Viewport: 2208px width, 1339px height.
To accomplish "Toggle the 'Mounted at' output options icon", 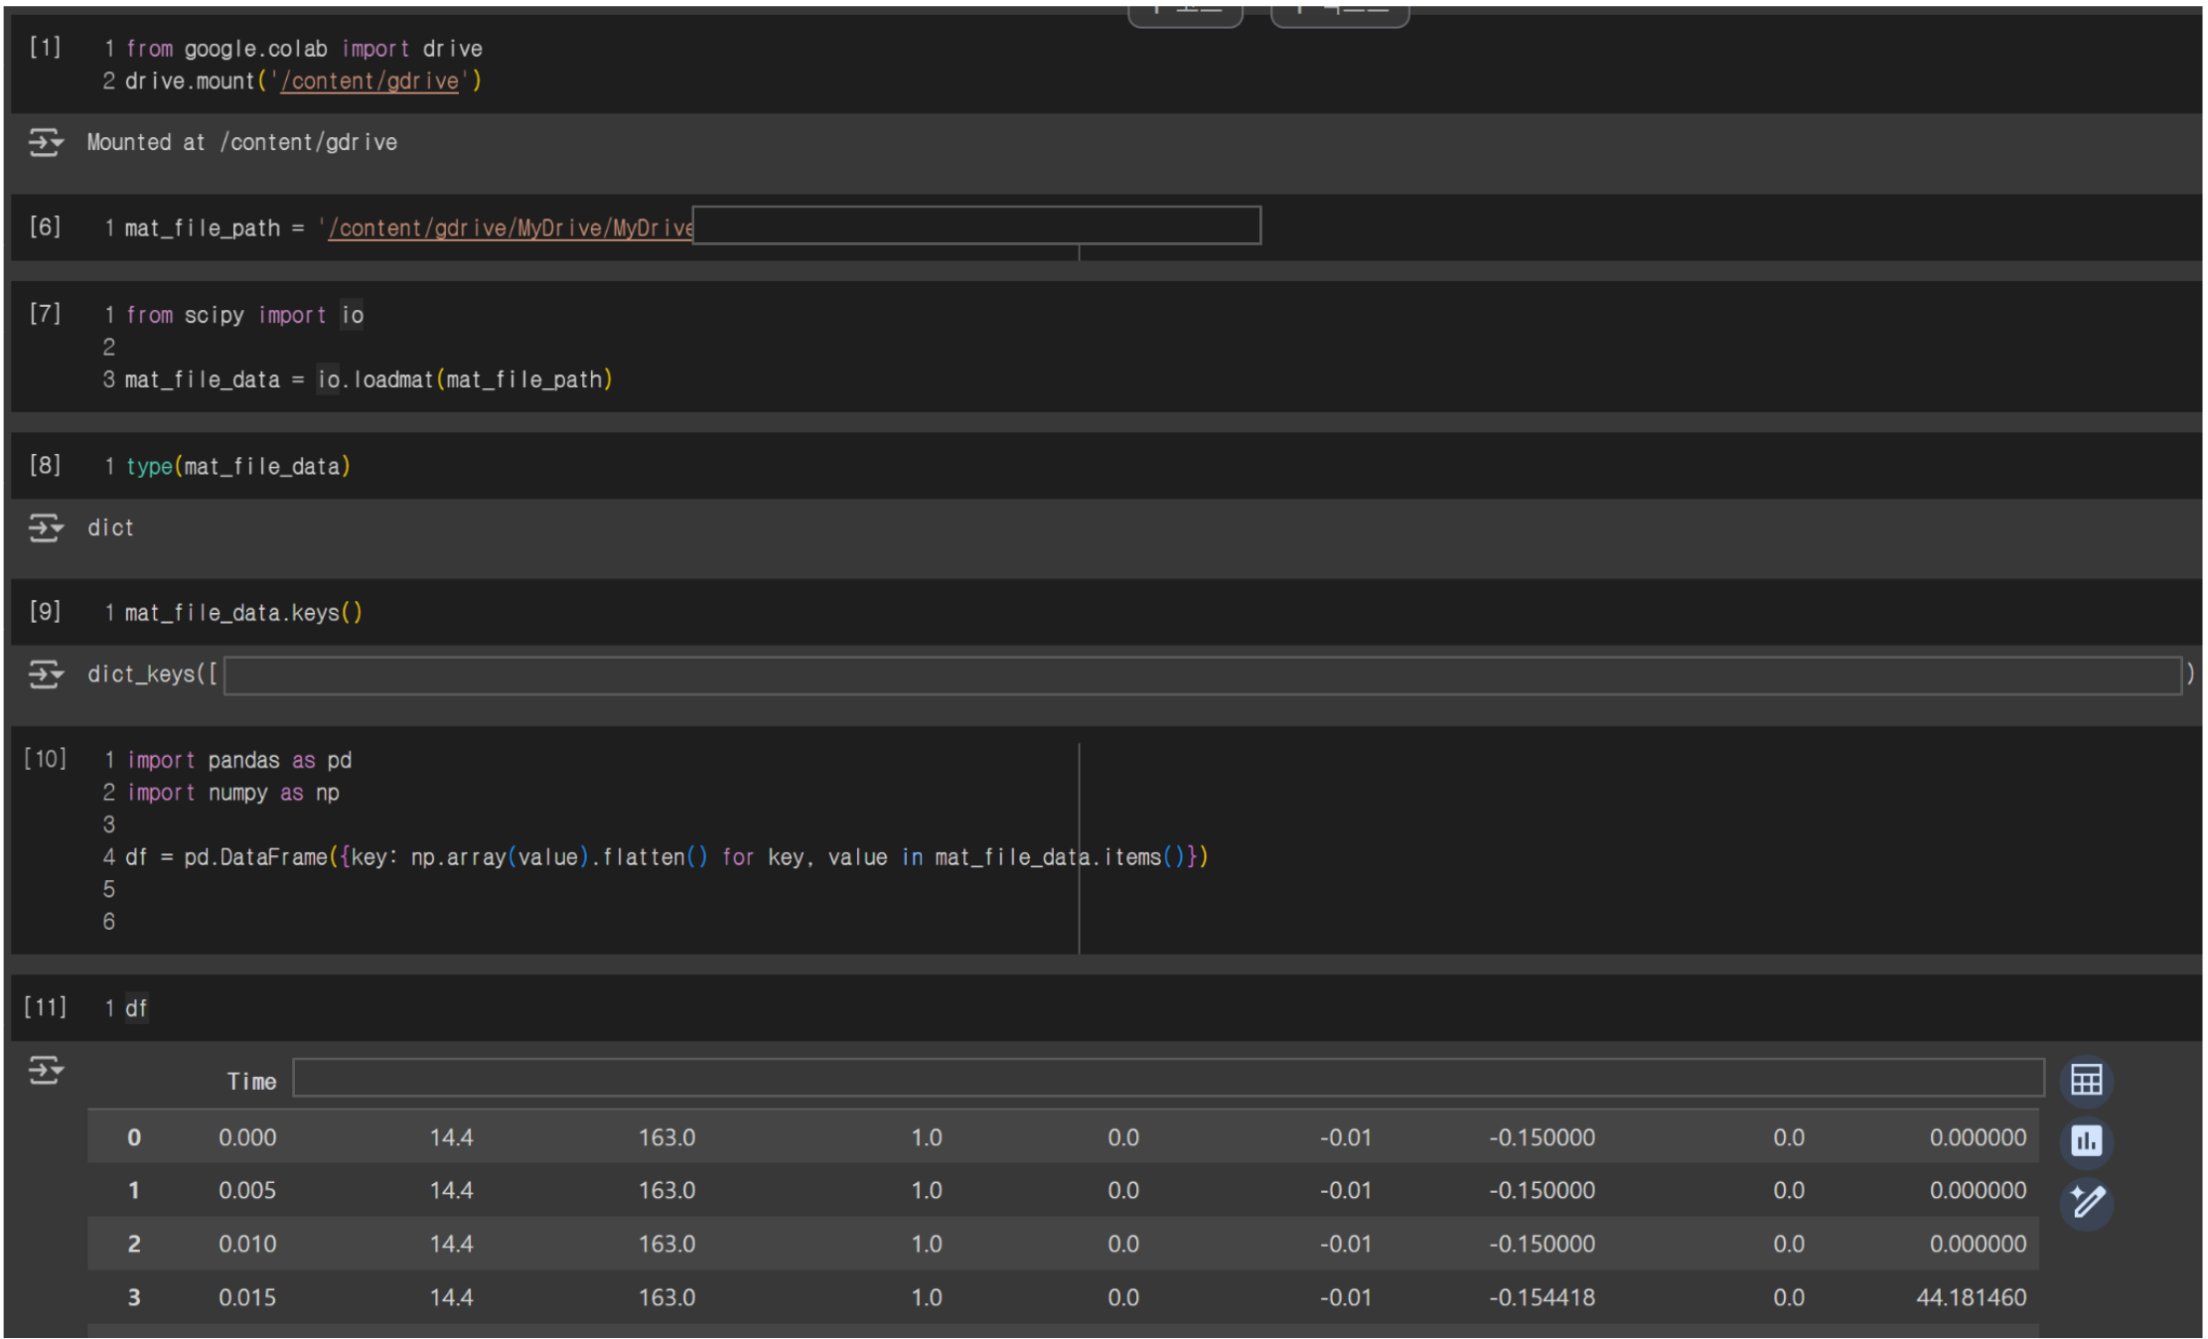I will coord(45,142).
